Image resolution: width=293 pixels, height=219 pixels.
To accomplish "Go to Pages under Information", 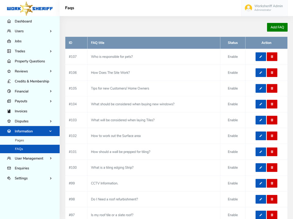I will (x=20, y=140).
